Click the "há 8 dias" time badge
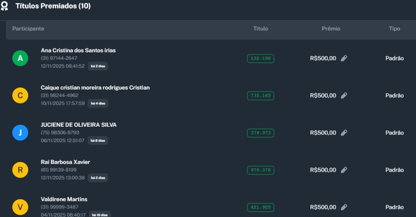The image size is (416, 217). point(98,140)
